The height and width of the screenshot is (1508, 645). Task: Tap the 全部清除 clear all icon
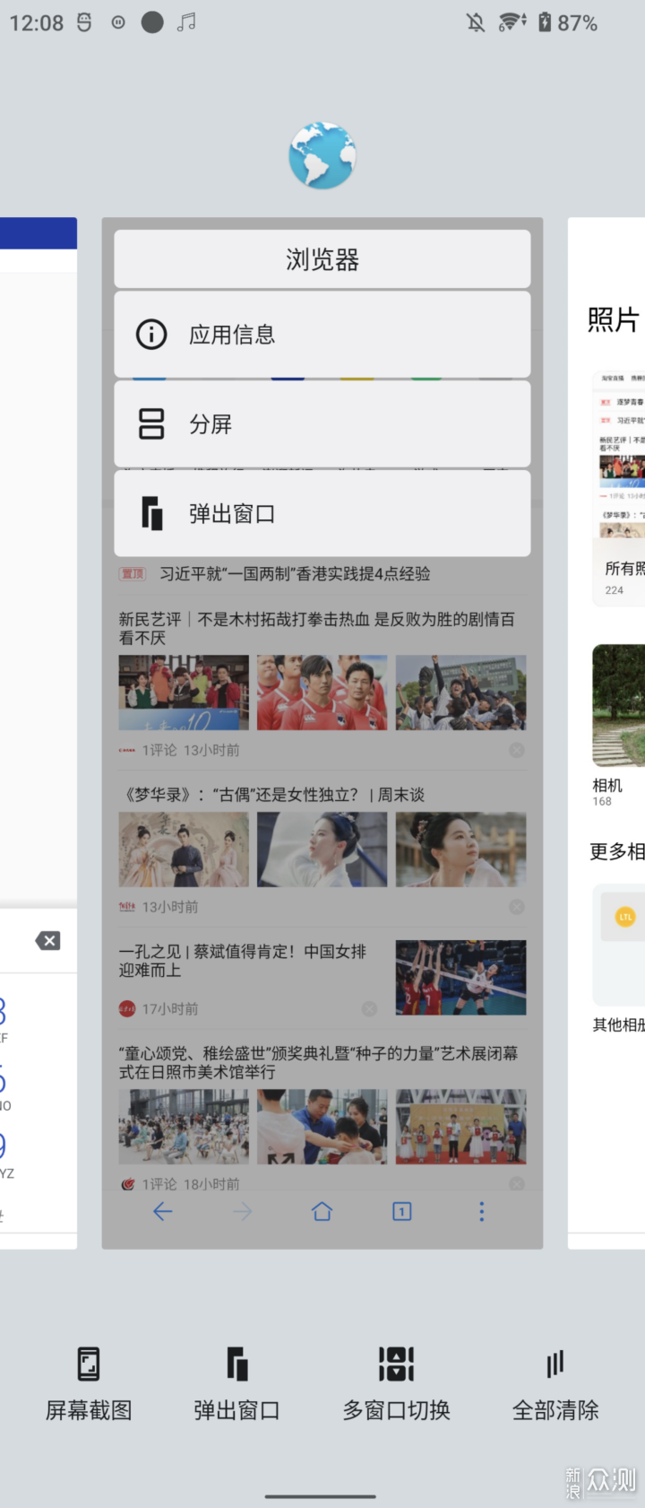555,1364
